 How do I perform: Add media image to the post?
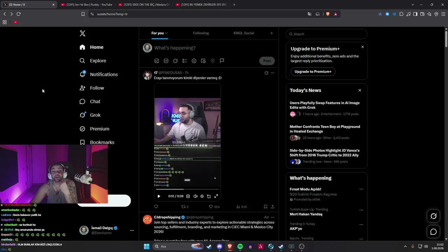coord(157,61)
